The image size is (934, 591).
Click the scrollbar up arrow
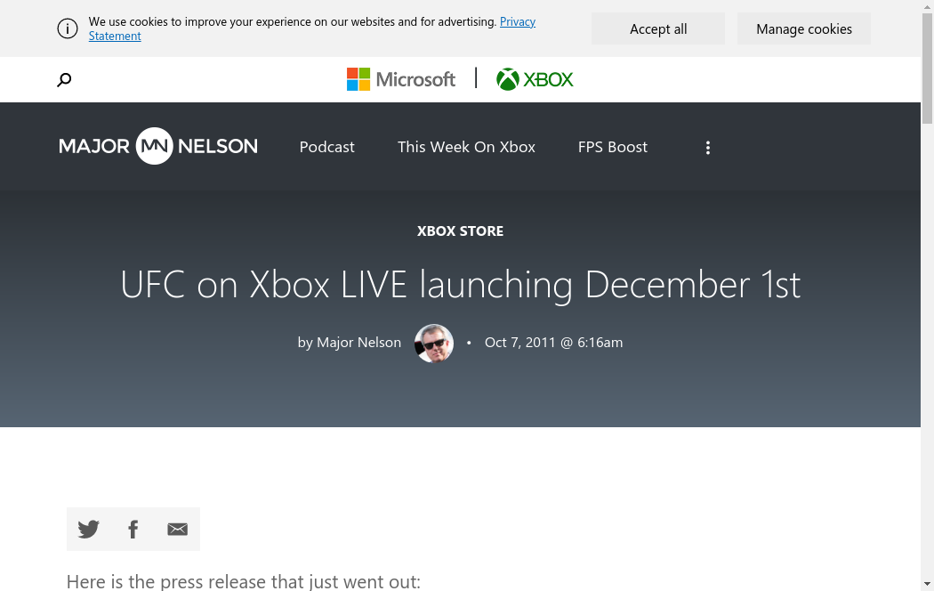927,7
